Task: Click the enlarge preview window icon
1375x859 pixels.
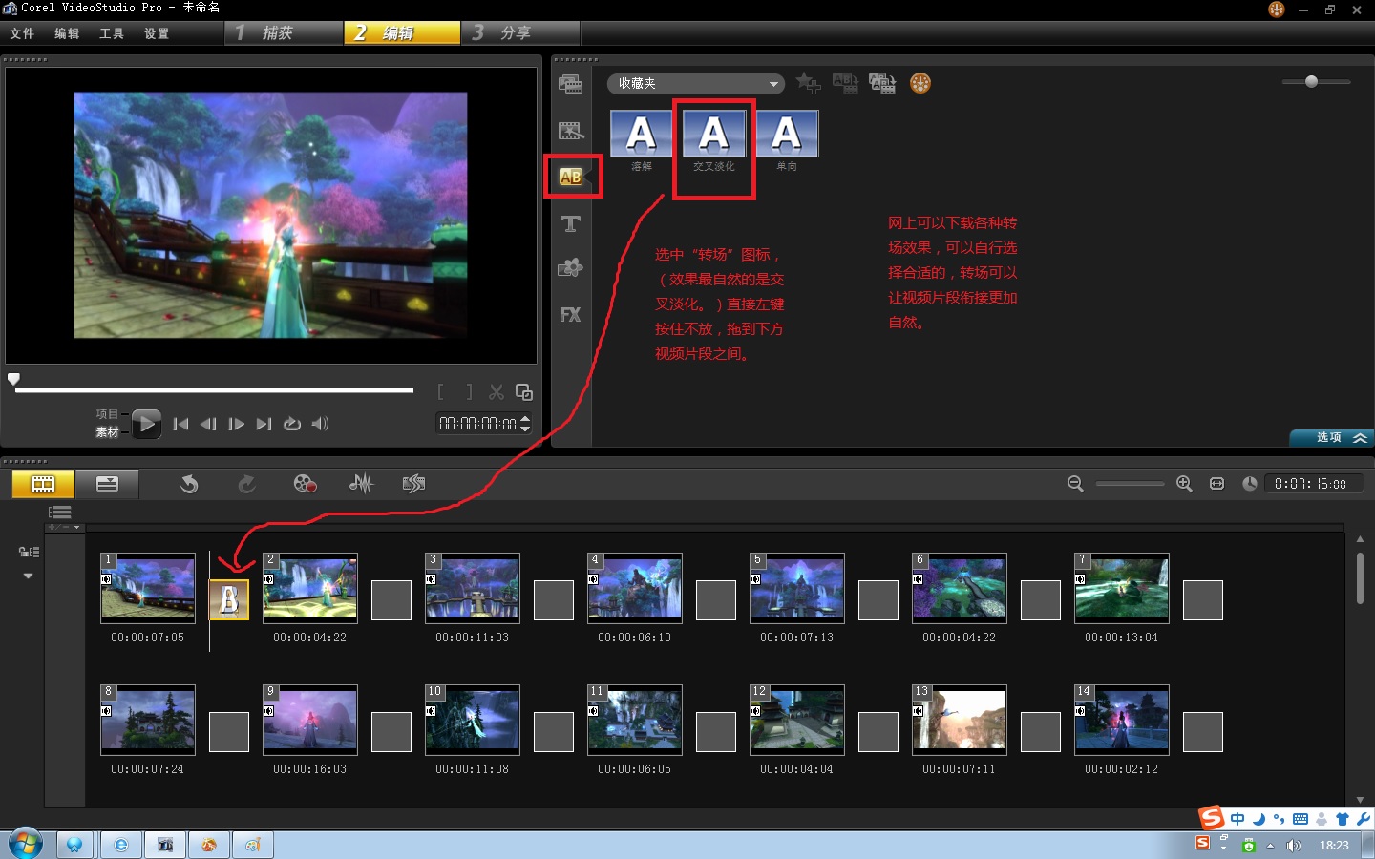Action: (524, 391)
